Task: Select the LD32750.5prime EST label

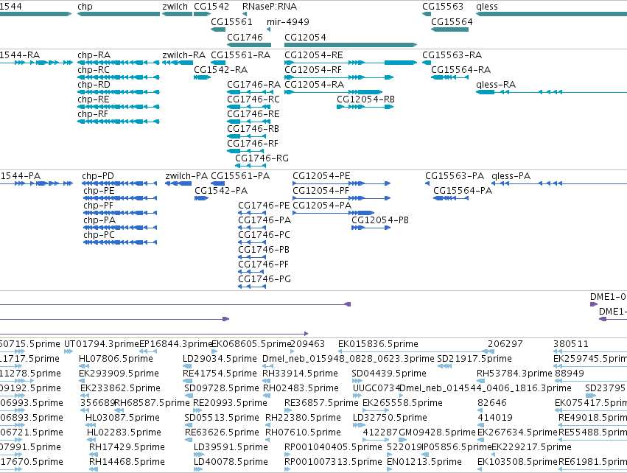Action: [x=390, y=418]
